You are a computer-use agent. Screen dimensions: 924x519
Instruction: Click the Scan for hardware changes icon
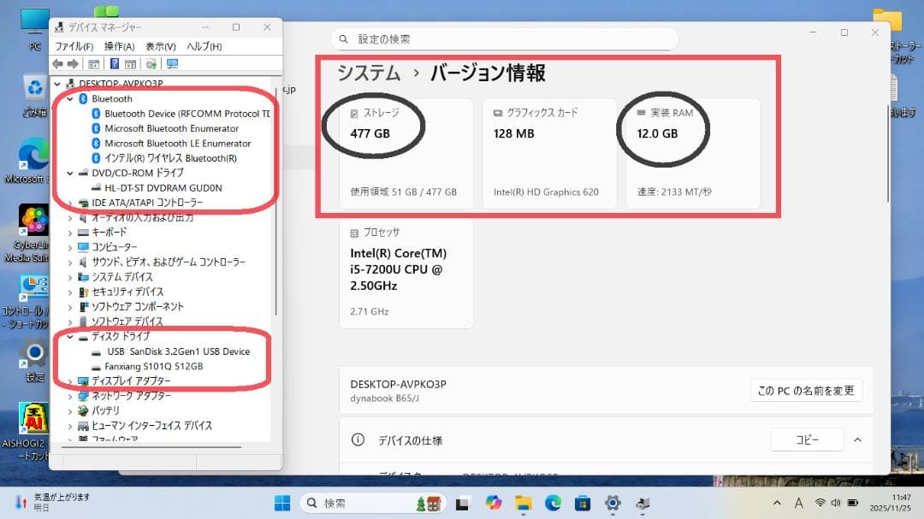point(151,63)
